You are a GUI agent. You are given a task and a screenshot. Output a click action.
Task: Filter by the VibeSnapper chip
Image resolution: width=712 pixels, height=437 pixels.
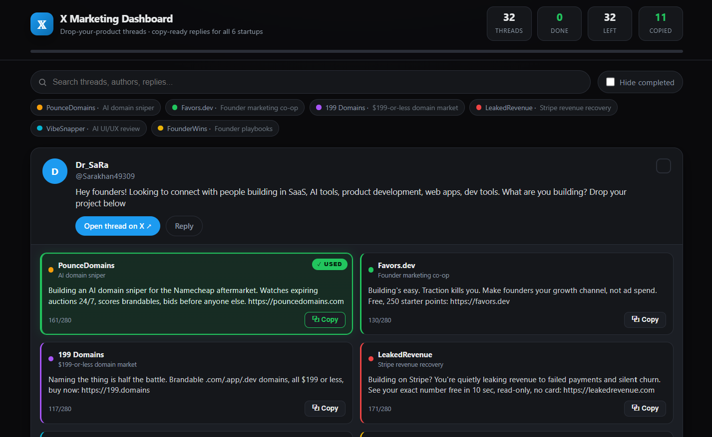(88, 129)
